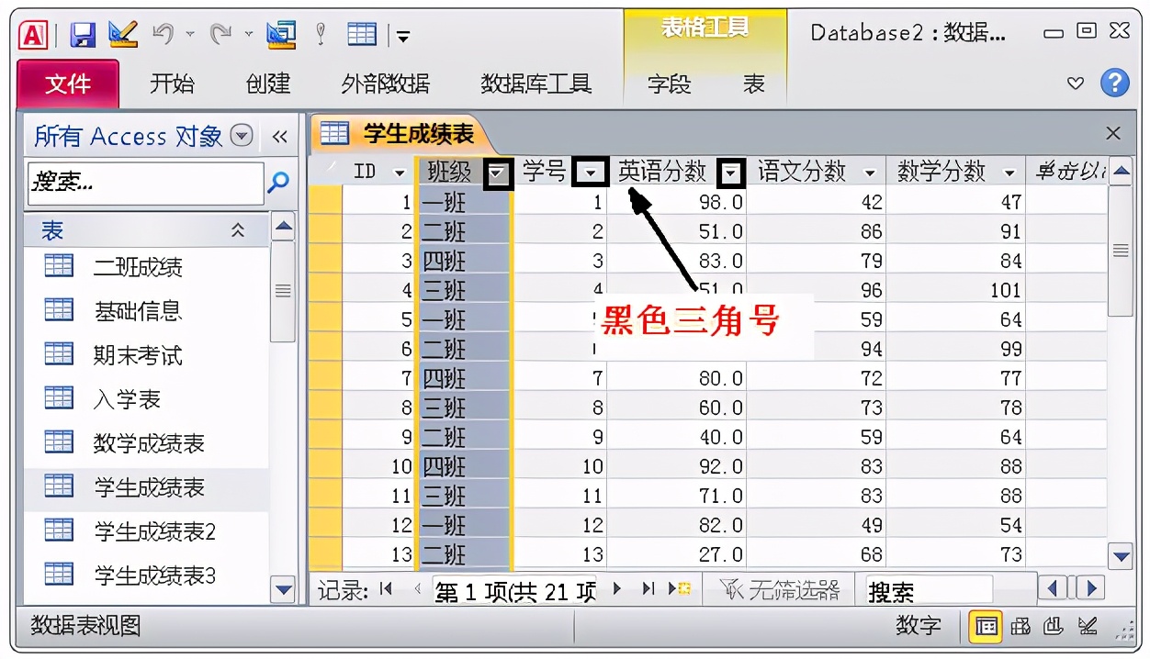1150x659 pixels.
Task: Click the magnifier icon in navigation search
Action: 278,183
